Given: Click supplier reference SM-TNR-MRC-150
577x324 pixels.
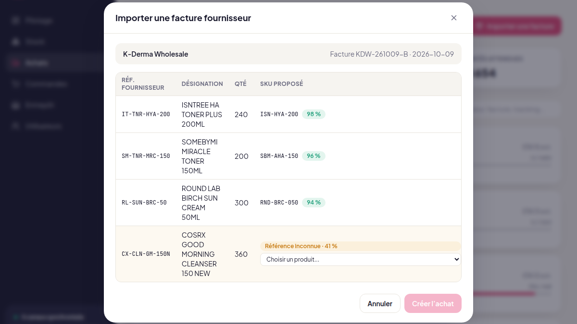Looking at the screenshot, I should pyautogui.click(x=146, y=156).
